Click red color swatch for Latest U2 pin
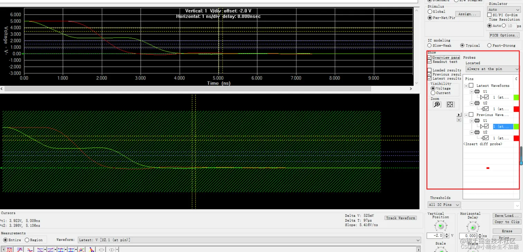 (516, 109)
